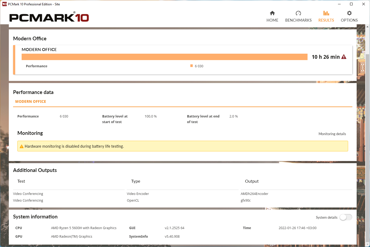This screenshot has height=247, width=370.
Task: Click the Monitoring heading
Action: tap(30, 133)
